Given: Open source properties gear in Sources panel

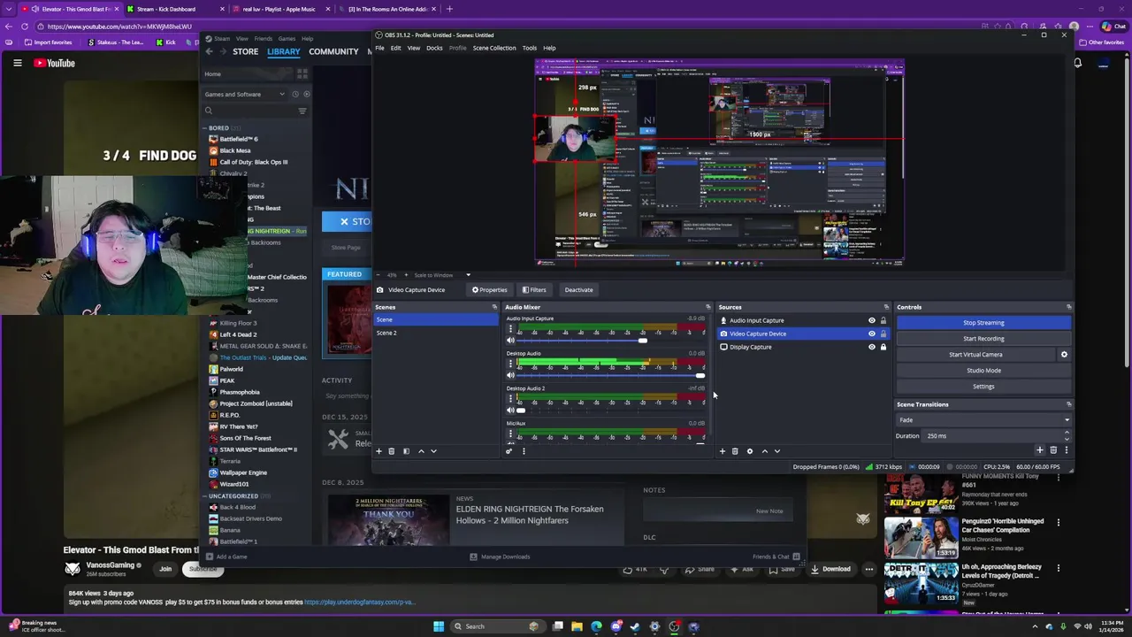Looking at the screenshot, I should pos(750,451).
